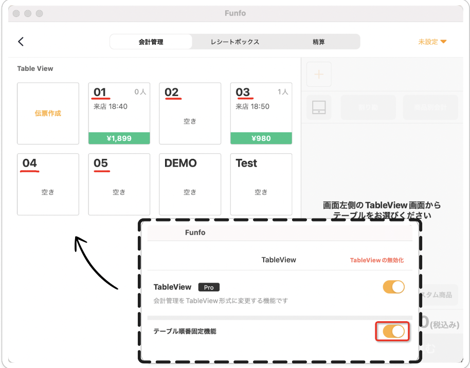This screenshot has width=470, height=368.
Task: Click the 1人 guest count
Action: pos(283,91)
